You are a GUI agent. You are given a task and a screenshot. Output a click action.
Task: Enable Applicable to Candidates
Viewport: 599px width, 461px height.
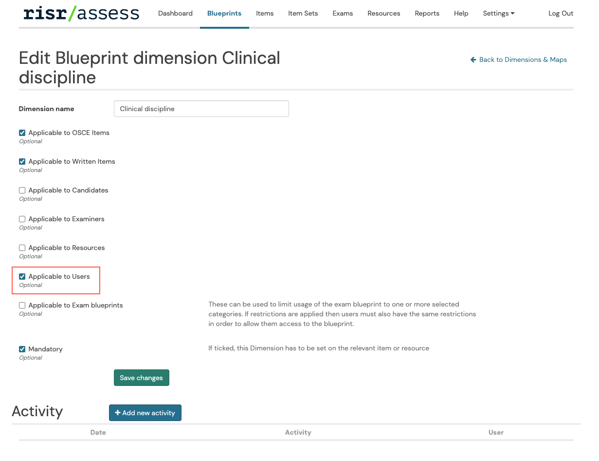tap(22, 190)
